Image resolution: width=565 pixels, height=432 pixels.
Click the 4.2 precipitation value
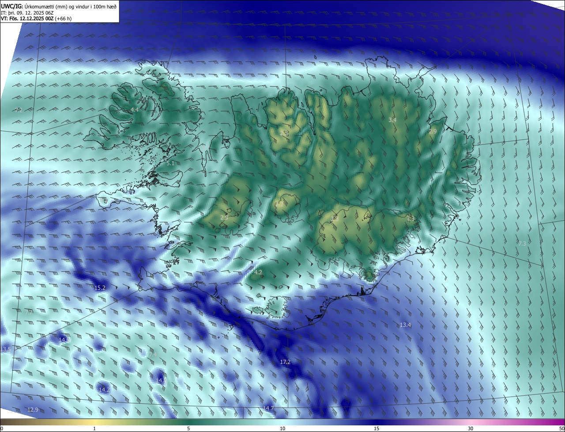pos(258,272)
